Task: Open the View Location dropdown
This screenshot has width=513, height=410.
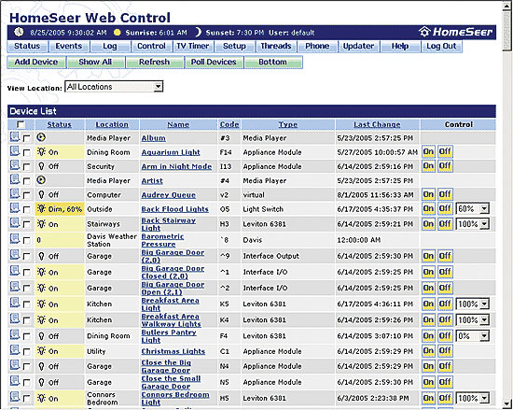Action: click(114, 87)
